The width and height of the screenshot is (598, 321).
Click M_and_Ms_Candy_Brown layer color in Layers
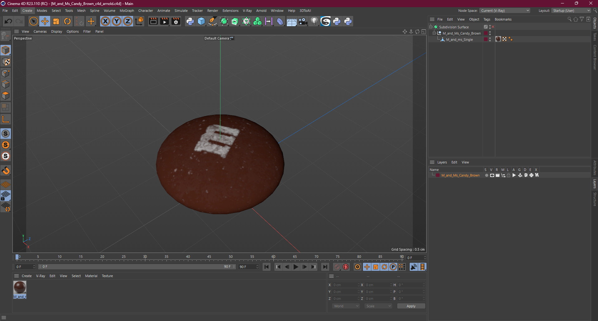[x=438, y=175]
